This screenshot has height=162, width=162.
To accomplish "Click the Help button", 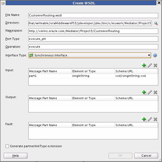I will (16, 156).
